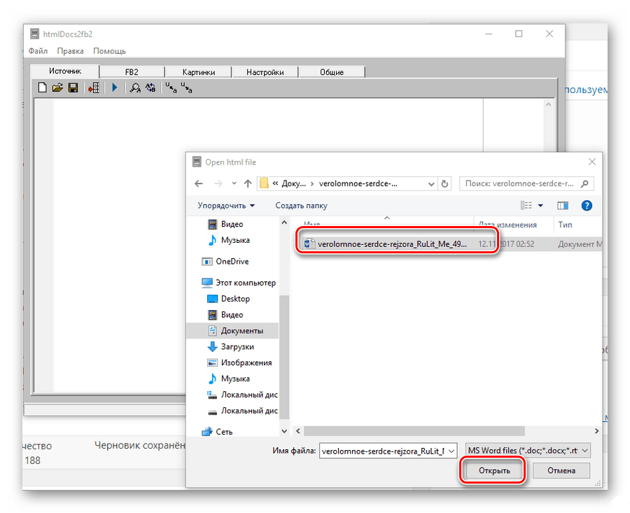Open the Упорядочить dropdown menu
The height and width of the screenshot is (513, 630).
[226, 206]
